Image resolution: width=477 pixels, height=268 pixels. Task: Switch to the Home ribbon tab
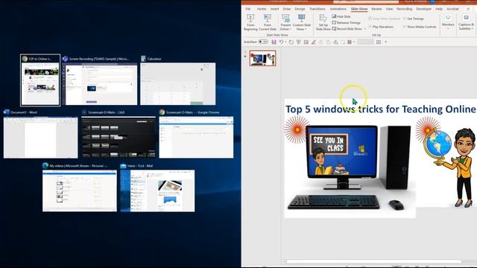(262, 9)
